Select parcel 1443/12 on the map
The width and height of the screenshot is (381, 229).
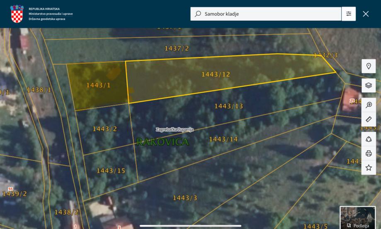click(216, 74)
